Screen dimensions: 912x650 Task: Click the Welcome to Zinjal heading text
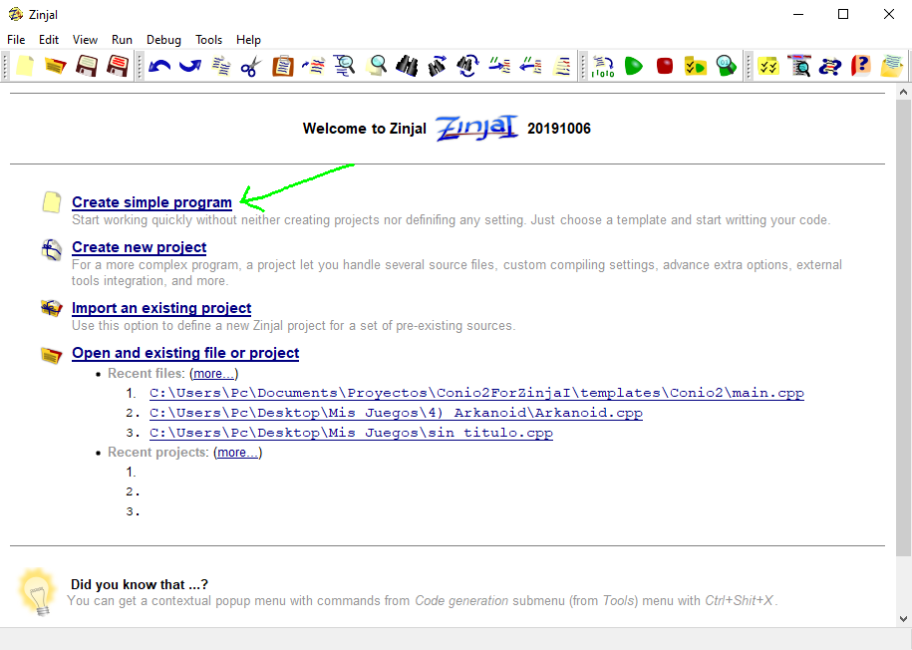(x=365, y=129)
